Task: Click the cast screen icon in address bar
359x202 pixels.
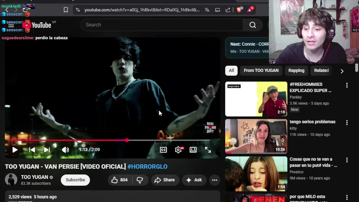Action: pos(217,10)
